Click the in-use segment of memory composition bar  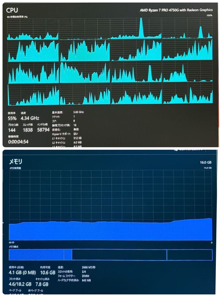click(36, 255)
